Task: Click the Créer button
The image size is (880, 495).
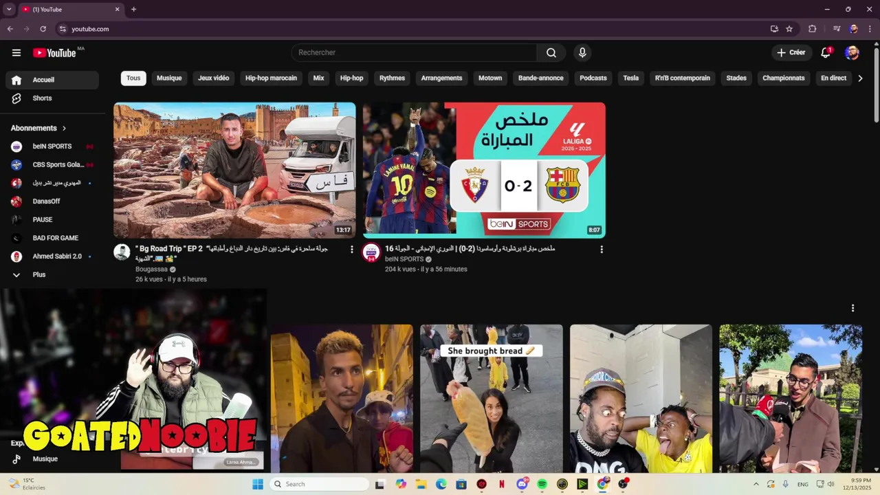Action: [791, 53]
